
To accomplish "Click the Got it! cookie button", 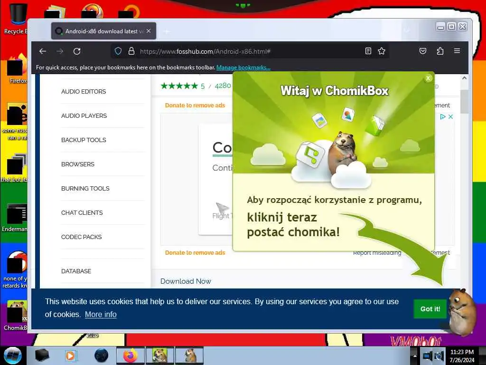I will click(430, 309).
